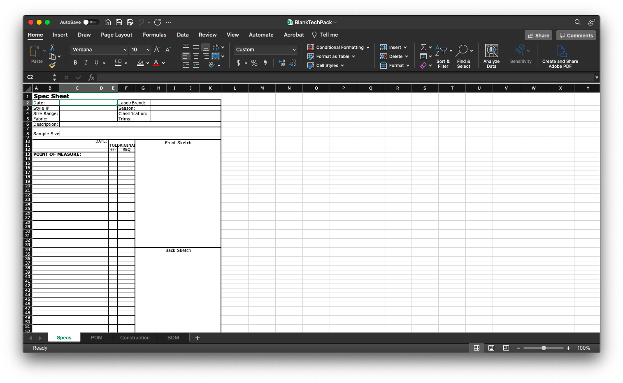The height and width of the screenshot is (383, 623).
Task: Click Create and Share Adobe PDF
Action: (560, 56)
